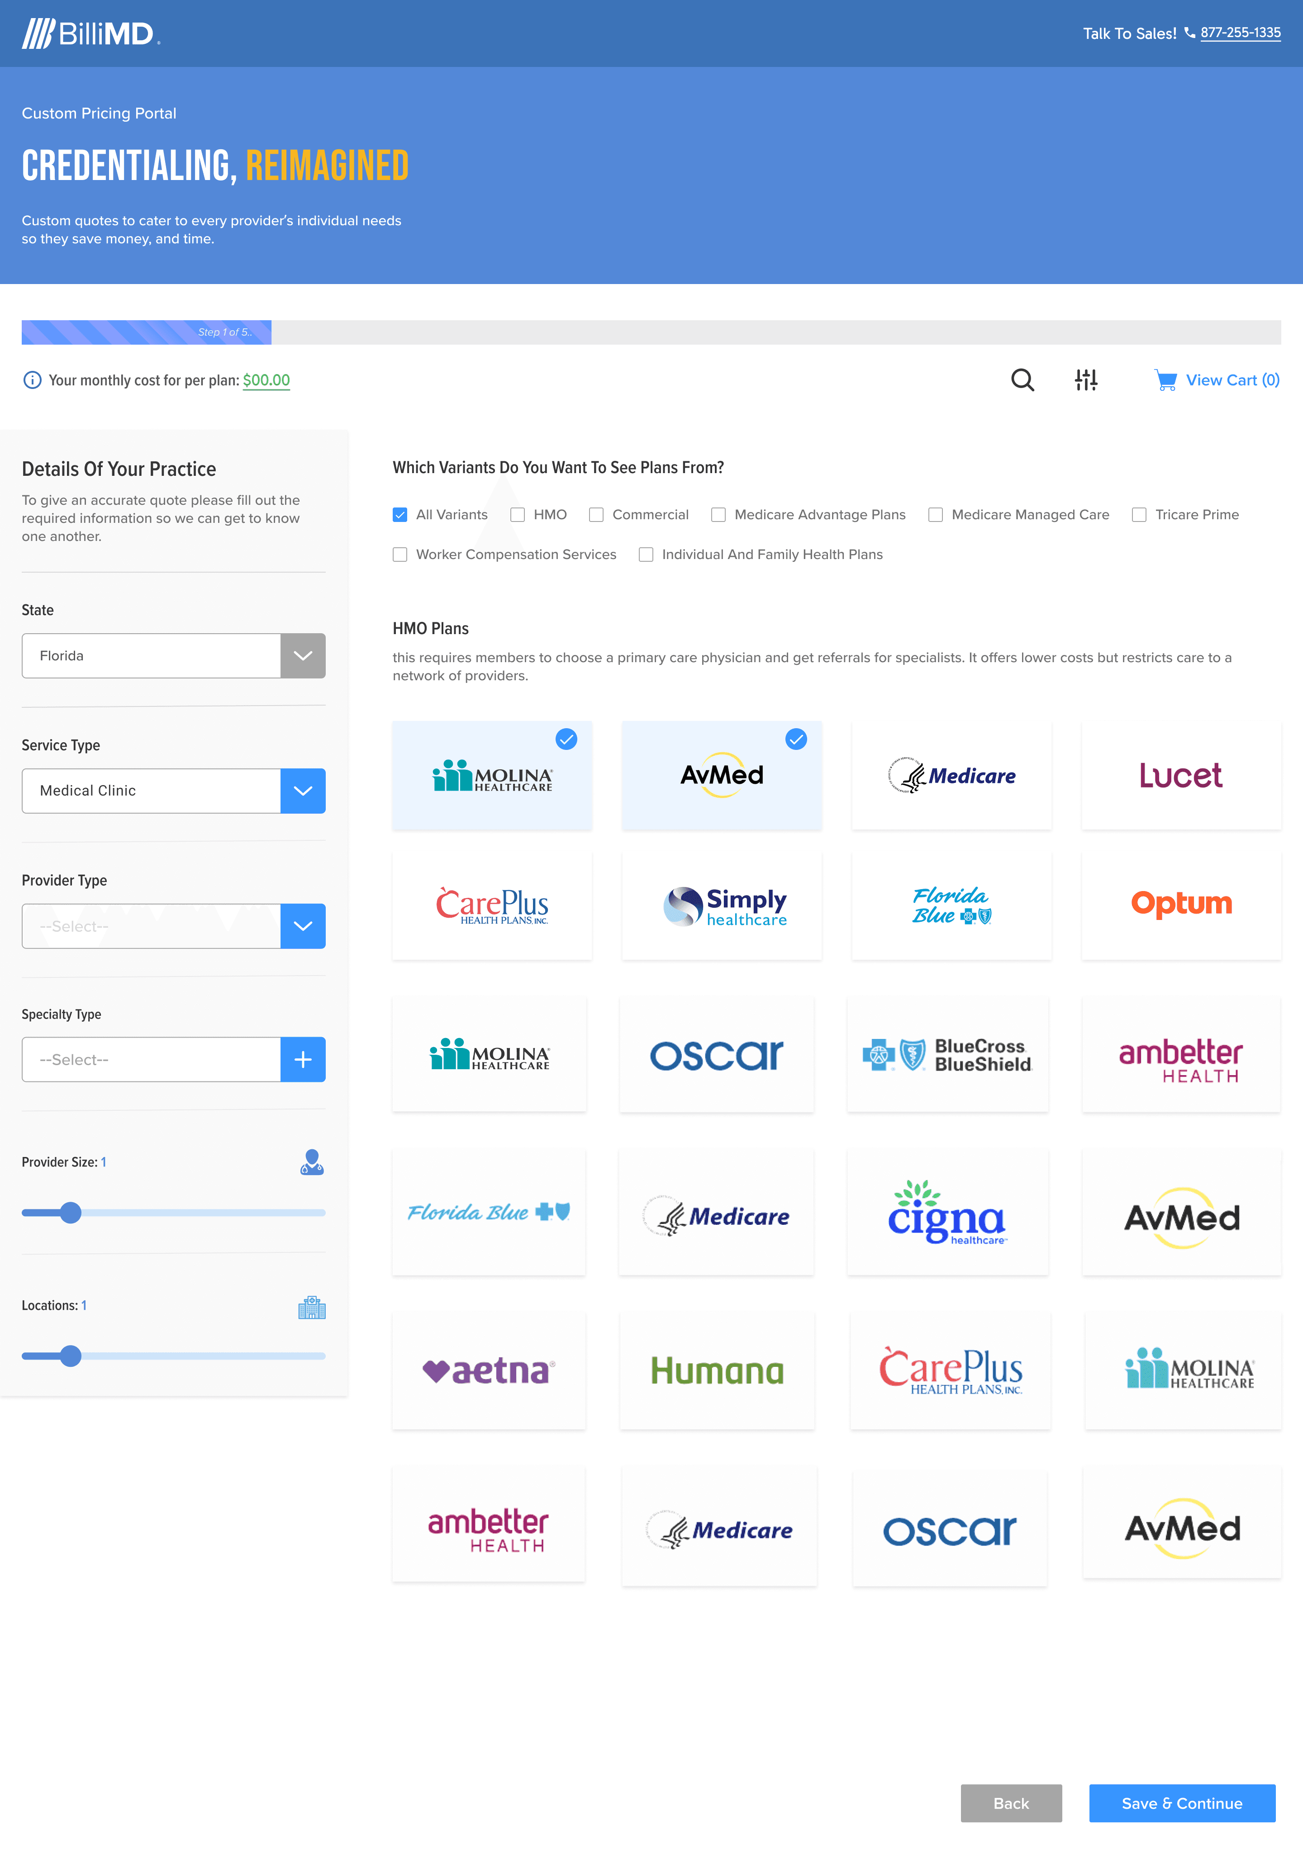Click the search magnifier icon
The image size is (1303, 1849).
[1022, 379]
